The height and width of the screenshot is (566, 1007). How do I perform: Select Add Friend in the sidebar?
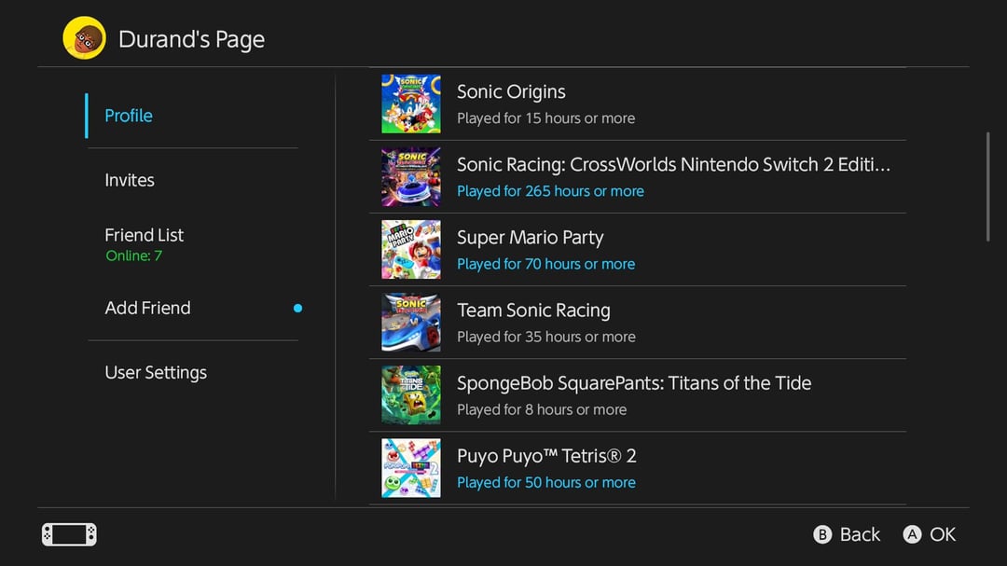pos(147,308)
